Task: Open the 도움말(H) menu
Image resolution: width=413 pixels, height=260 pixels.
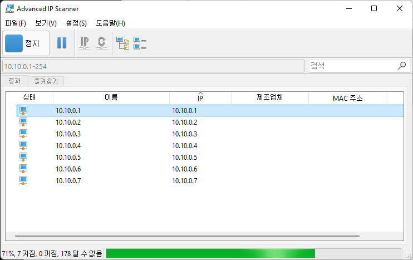Action: 110,23
